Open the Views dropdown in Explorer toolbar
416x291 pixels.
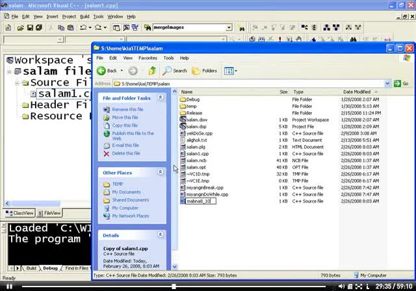(x=231, y=71)
